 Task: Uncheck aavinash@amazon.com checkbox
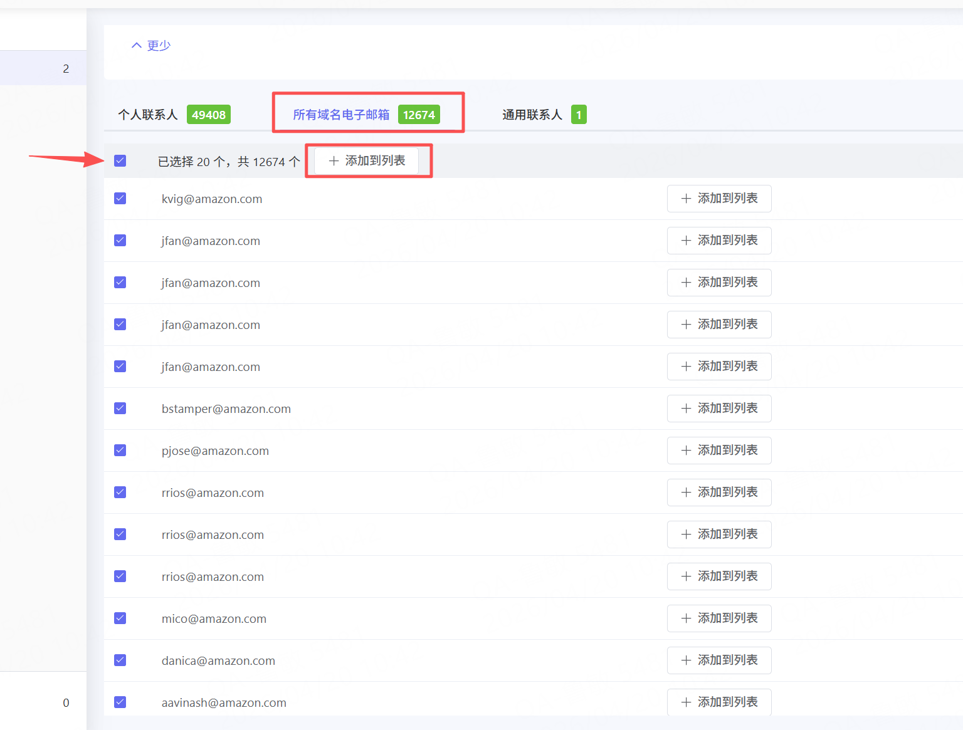120,702
